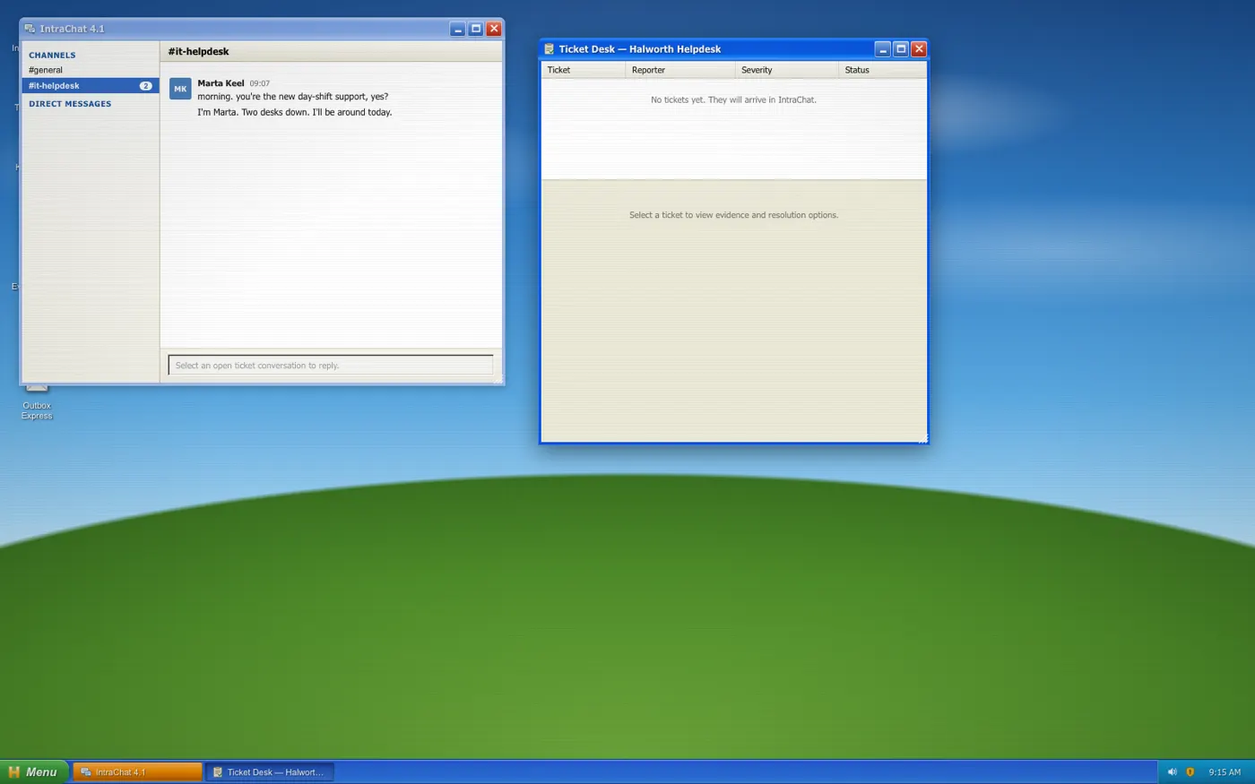The image size is (1255, 784).
Task: Click the 9:15 AM system clock
Action: (x=1225, y=772)
